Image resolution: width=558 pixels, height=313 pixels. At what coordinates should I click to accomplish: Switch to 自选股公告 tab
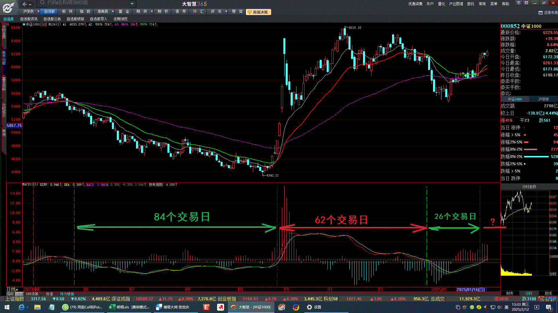(52, 19)
